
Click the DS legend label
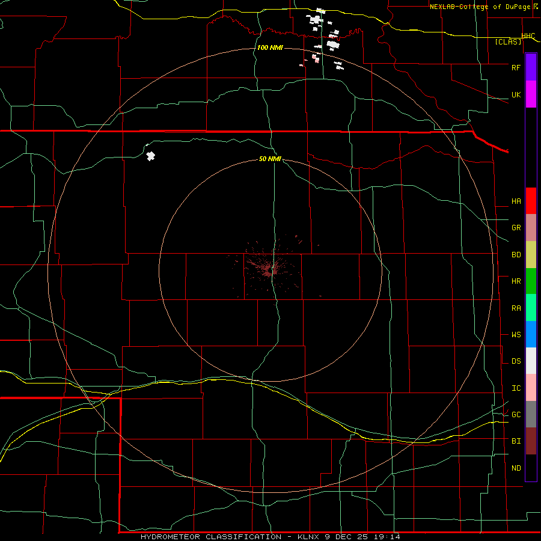[x=516, y=361]
